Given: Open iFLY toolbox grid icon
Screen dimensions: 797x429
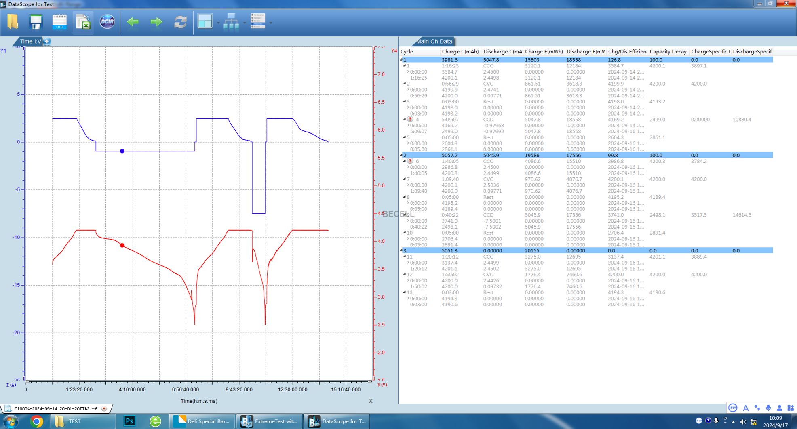Looking at the screenshot, I should (791, 408).
